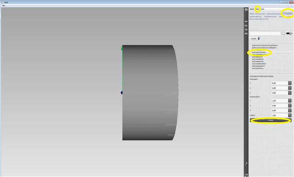Select the FieldGenerator tag
The image size is (294, 177).
click(270, 16)
